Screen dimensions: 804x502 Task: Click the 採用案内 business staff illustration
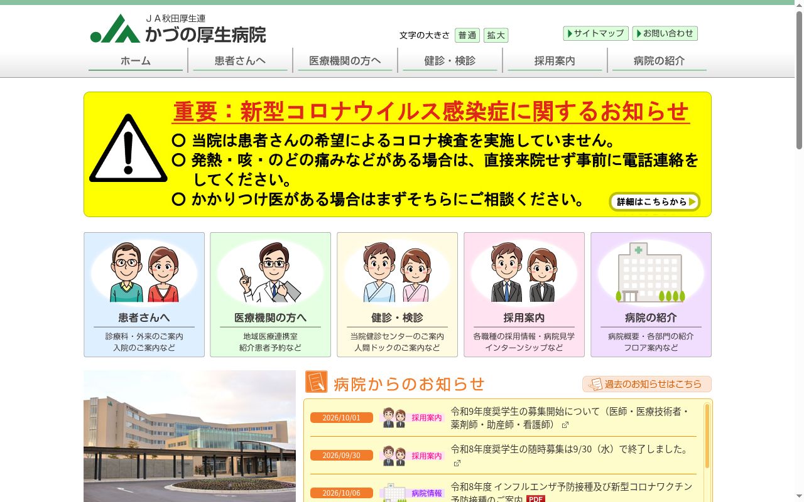tap(524, 272)
